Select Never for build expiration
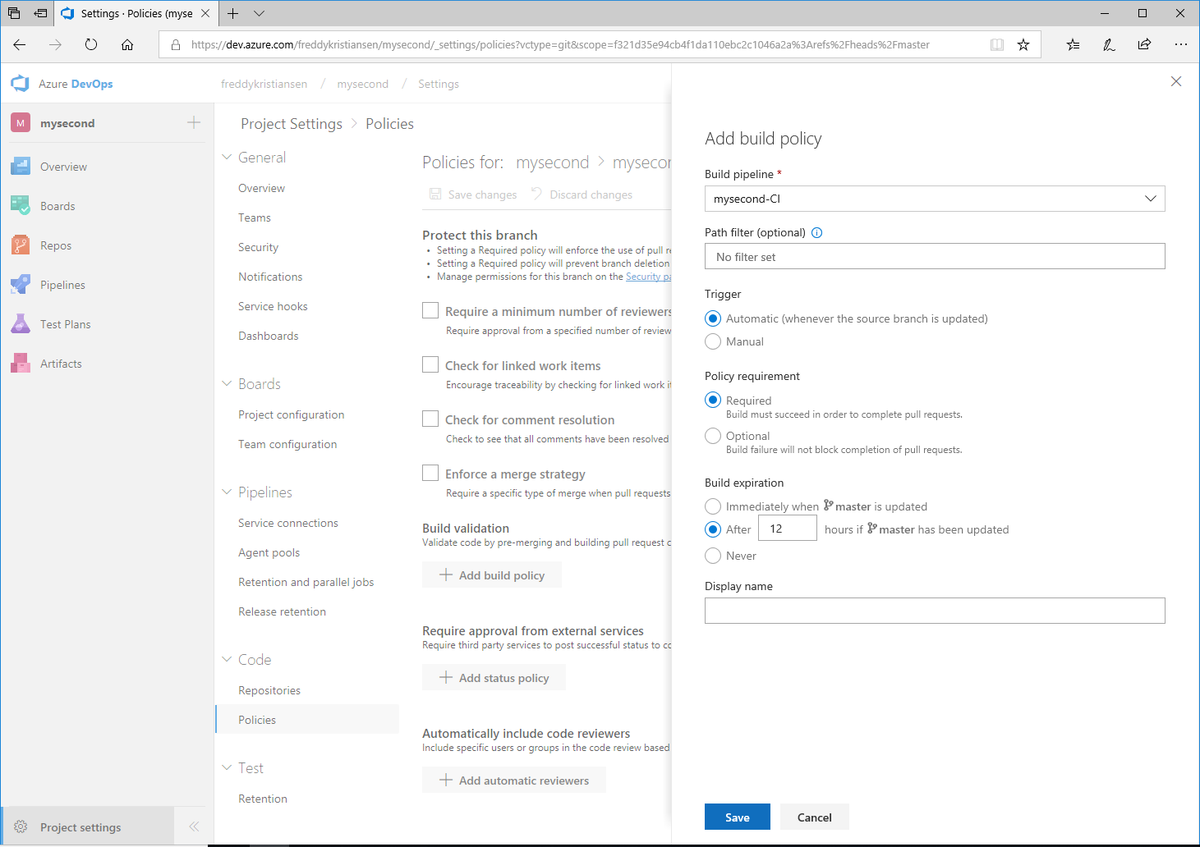The width and height of the screenshot is (1200, 847). [x=713, y=556]
